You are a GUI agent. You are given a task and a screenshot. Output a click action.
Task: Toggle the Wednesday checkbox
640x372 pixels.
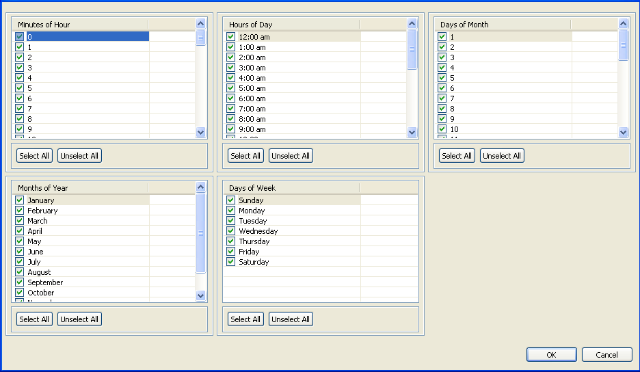pyautogui.click(x=230, y=230)
